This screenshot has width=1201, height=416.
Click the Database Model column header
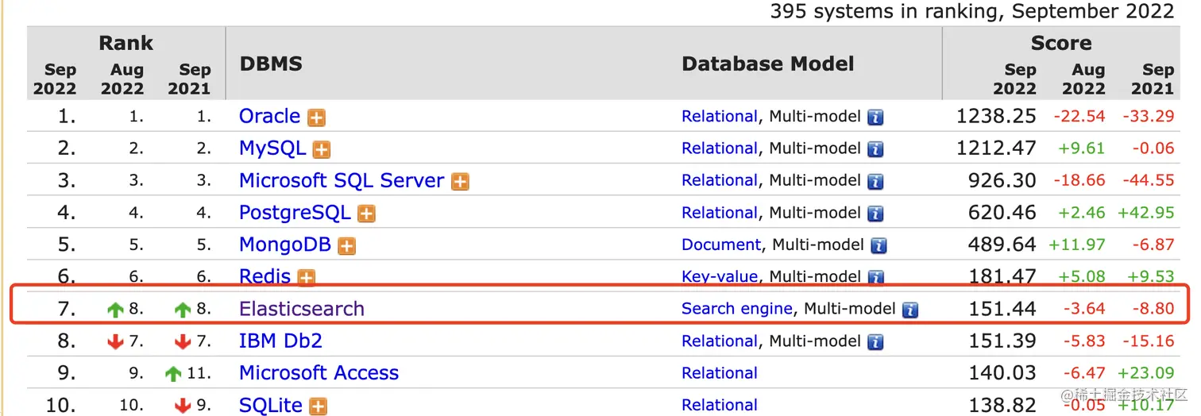pyautogui.click(x=768, y=64)
